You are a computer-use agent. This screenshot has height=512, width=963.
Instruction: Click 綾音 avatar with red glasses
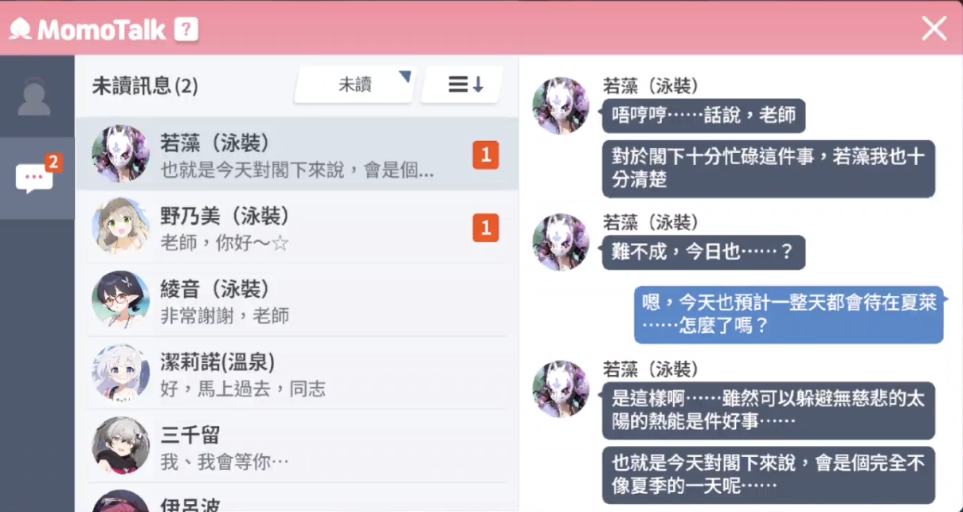tap(121, 300)
